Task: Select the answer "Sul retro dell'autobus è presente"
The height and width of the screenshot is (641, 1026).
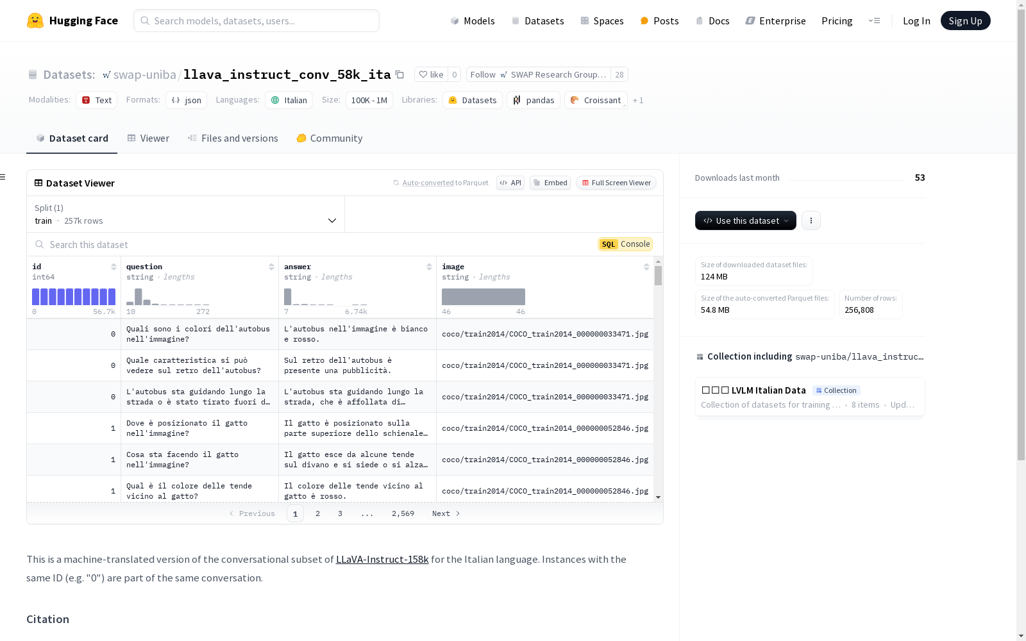Action: tap(357, 365)
